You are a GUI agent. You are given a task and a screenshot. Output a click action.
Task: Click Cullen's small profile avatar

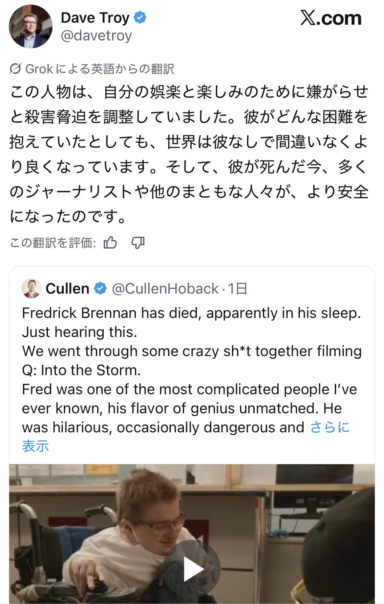[x=32, y=289]
